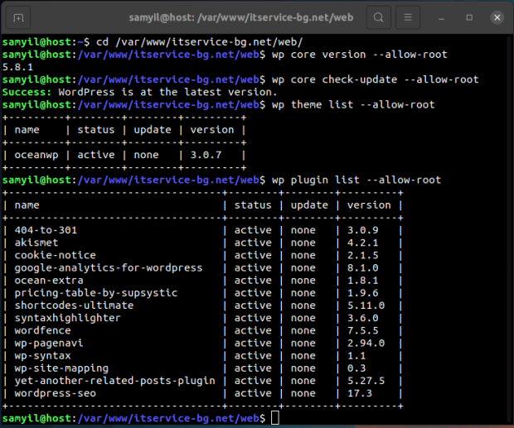The height and width of the screenshot is (428, 514).
Task: Click version '1.9.6' of pricing-table-by-supsystic
Action: point(363,293)
